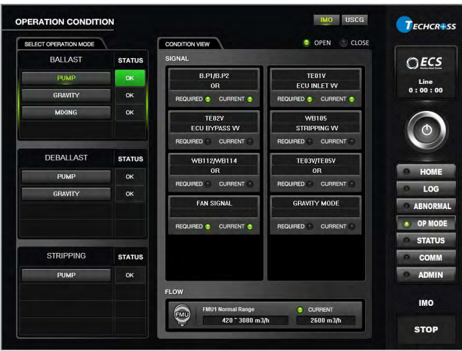
Task: Click WB105 STRIPPING CURRENT indicator
Action: click(352, 141)
